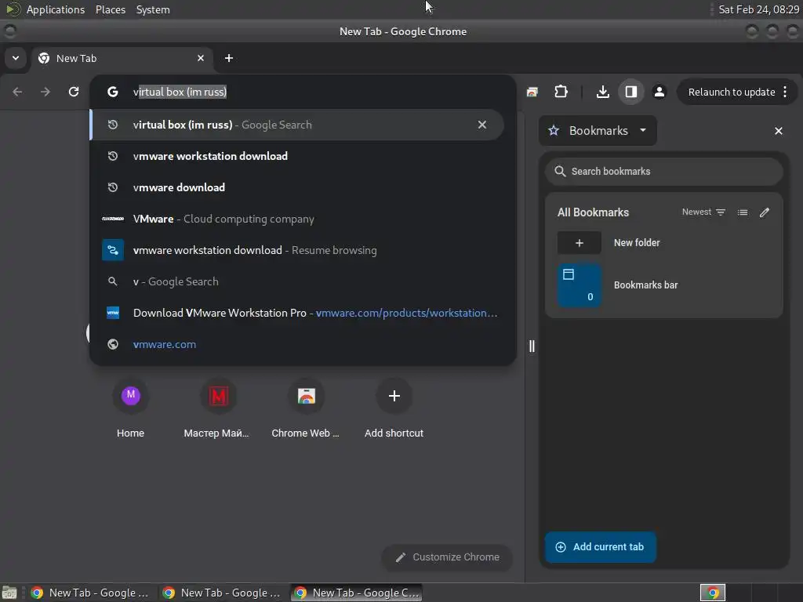Image resolution: width=803 pixels, height=602 pixels.
Task: Toggle the side panel icon
Action: 631,92
